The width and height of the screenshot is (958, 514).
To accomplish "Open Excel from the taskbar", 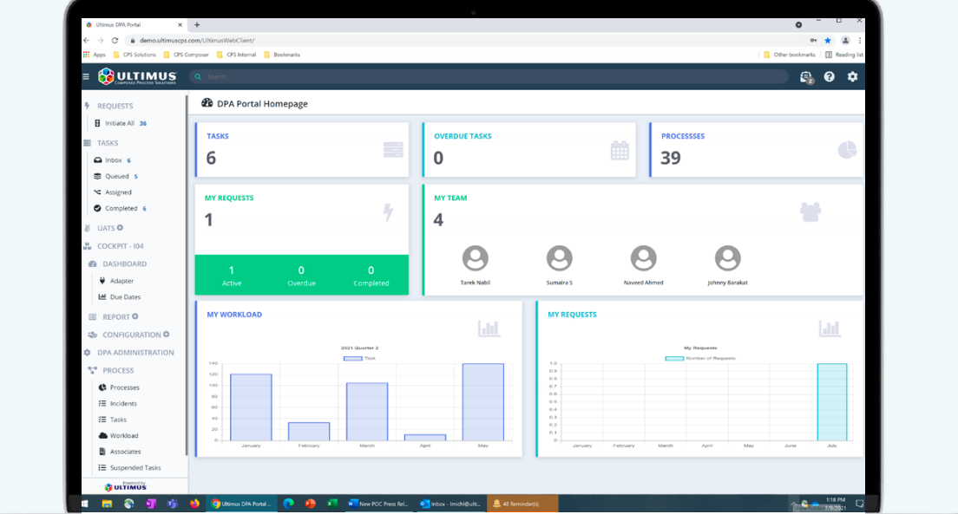I will [x=331, y=504].
